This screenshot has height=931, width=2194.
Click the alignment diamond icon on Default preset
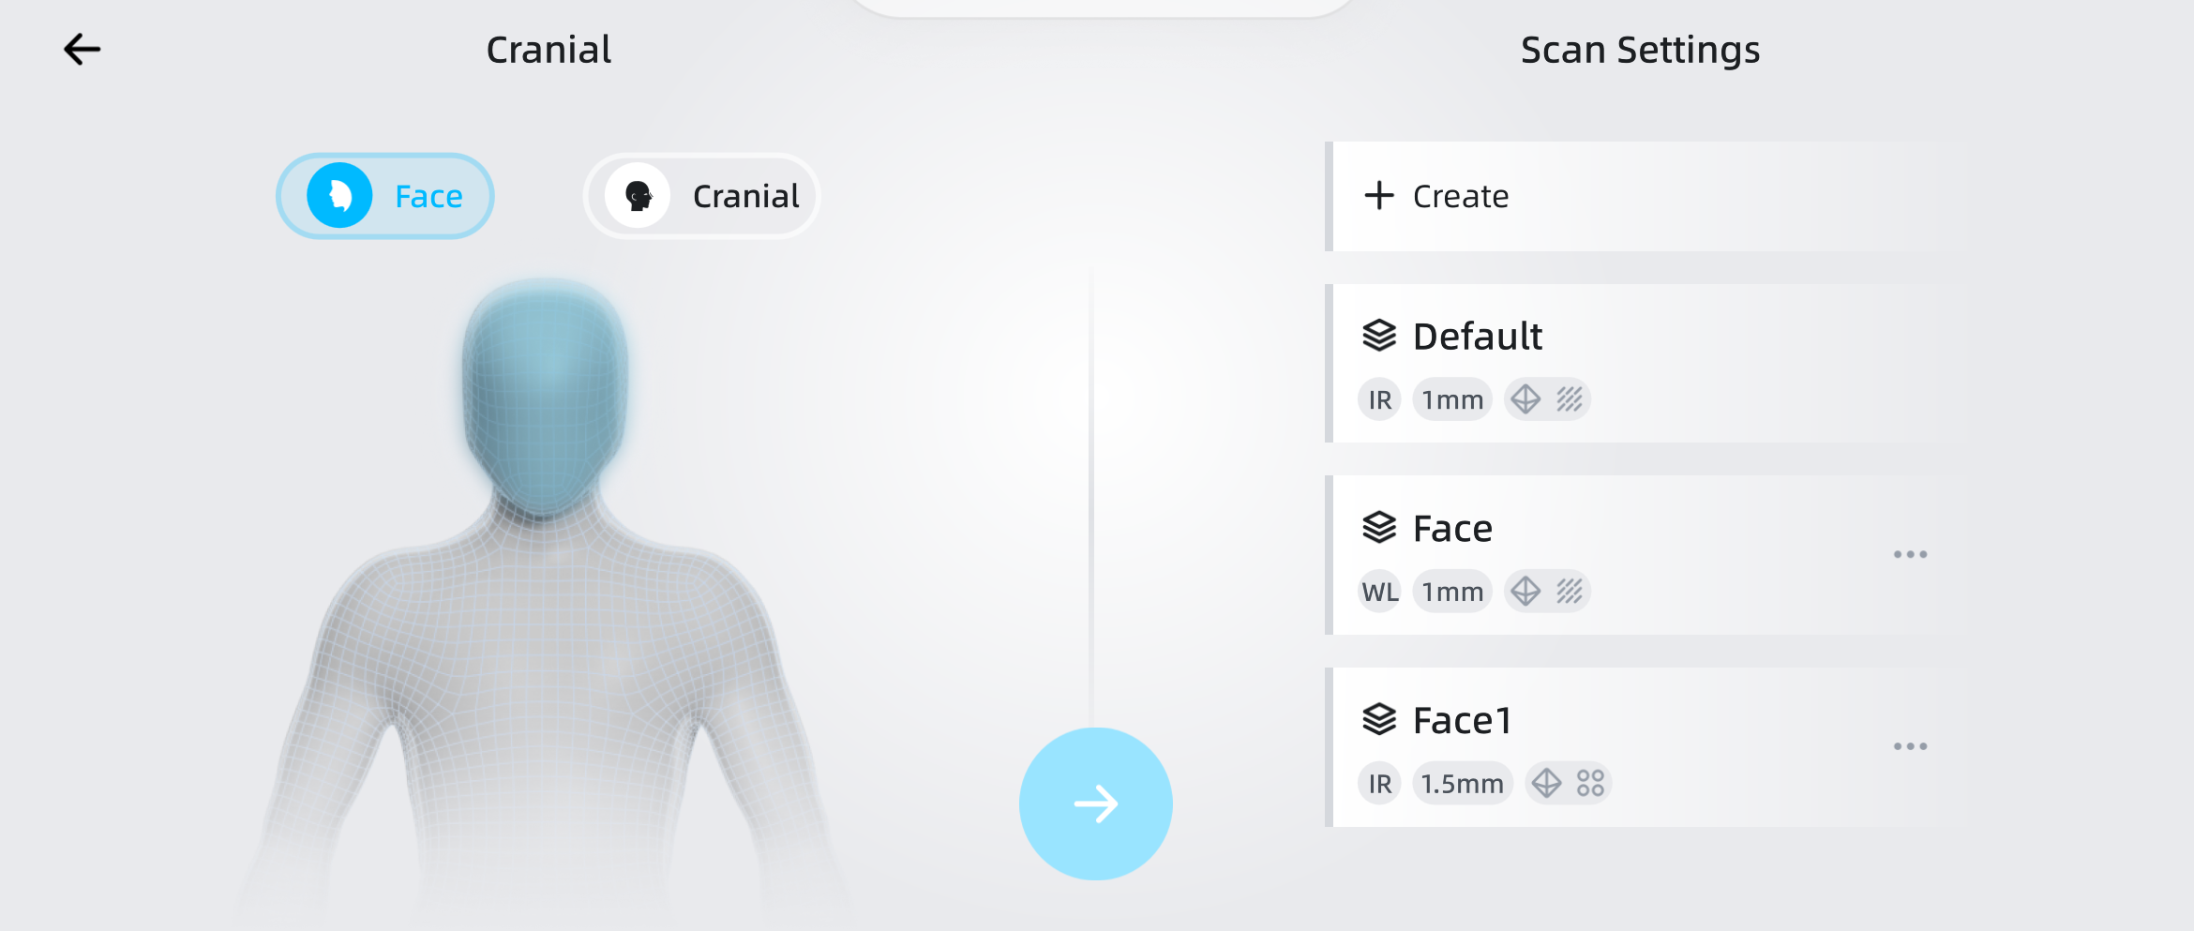click(1525, 399)
